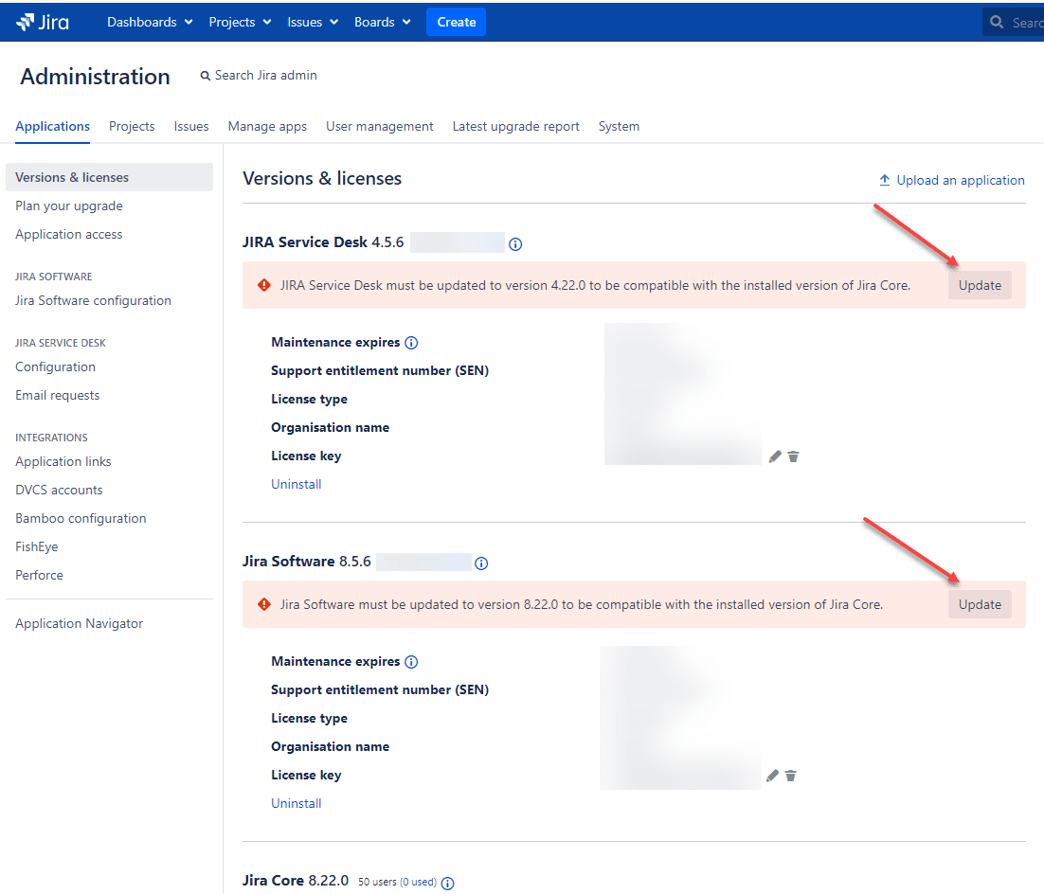Expand the Boards dropdown menu
This screenshot has height=894, width=1044.
(x=382, y=22)
